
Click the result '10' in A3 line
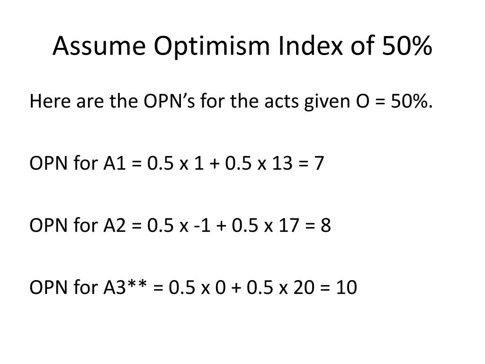point(347,287)
